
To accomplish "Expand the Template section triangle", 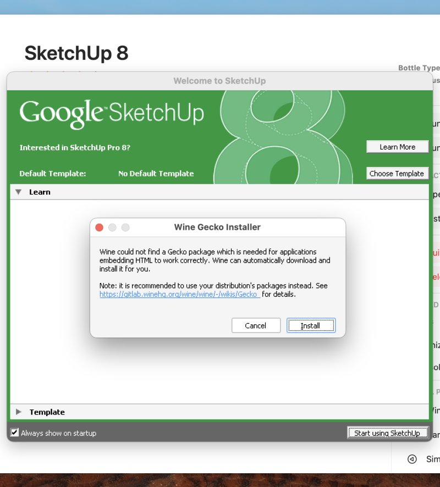I will 19,412.
